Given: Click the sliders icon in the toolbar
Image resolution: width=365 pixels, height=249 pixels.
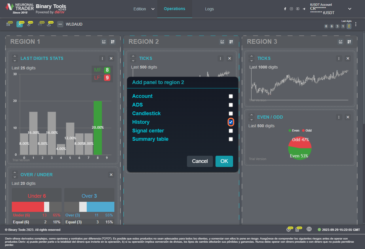Looking at the screenshot, I should coord(40,24).
